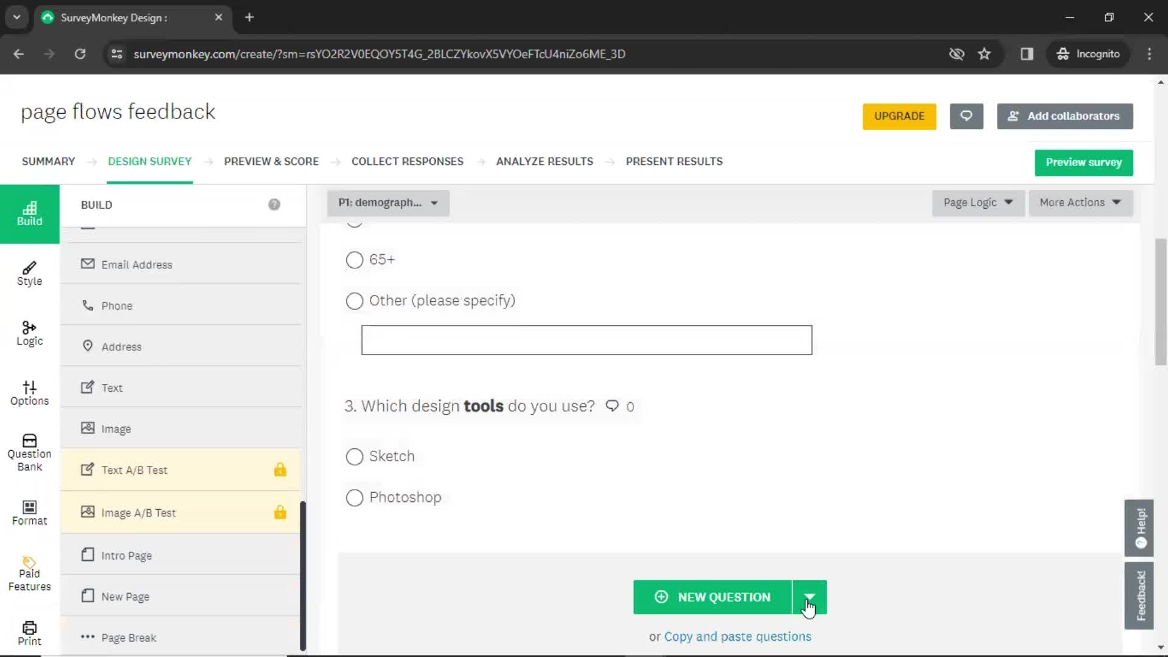Click the Other please specify text field
The width and height of the screenshot is (1168, 657).
click(586, 339)
